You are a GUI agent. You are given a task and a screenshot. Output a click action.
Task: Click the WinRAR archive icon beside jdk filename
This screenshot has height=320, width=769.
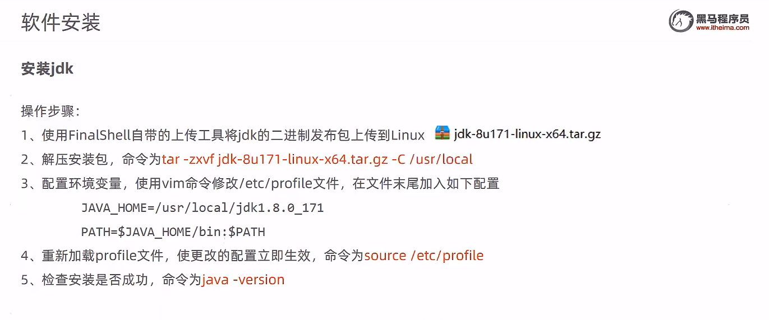coord(443,134)
